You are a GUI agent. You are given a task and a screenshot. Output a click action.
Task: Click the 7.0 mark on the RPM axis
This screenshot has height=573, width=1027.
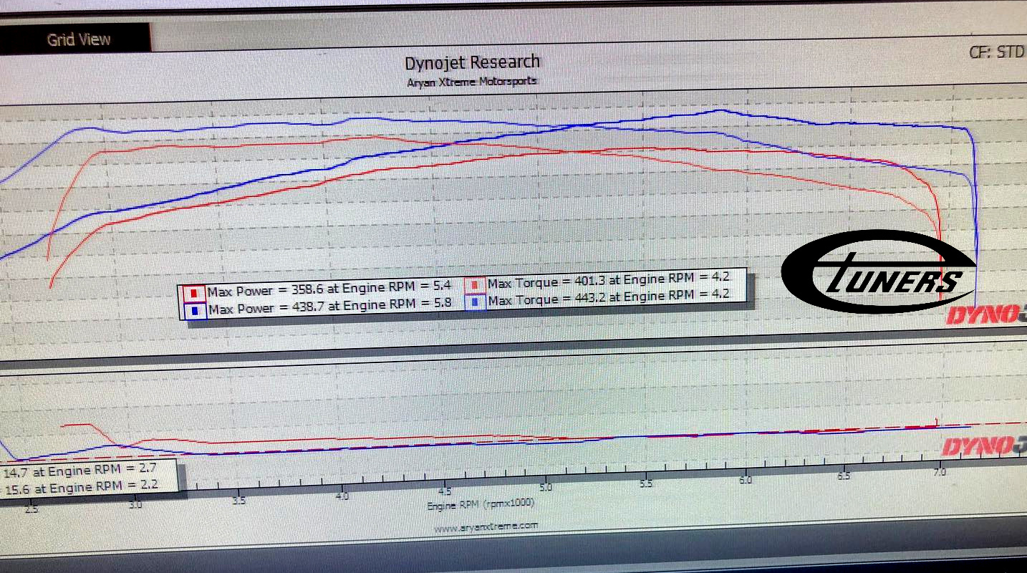tap(940, 472)
